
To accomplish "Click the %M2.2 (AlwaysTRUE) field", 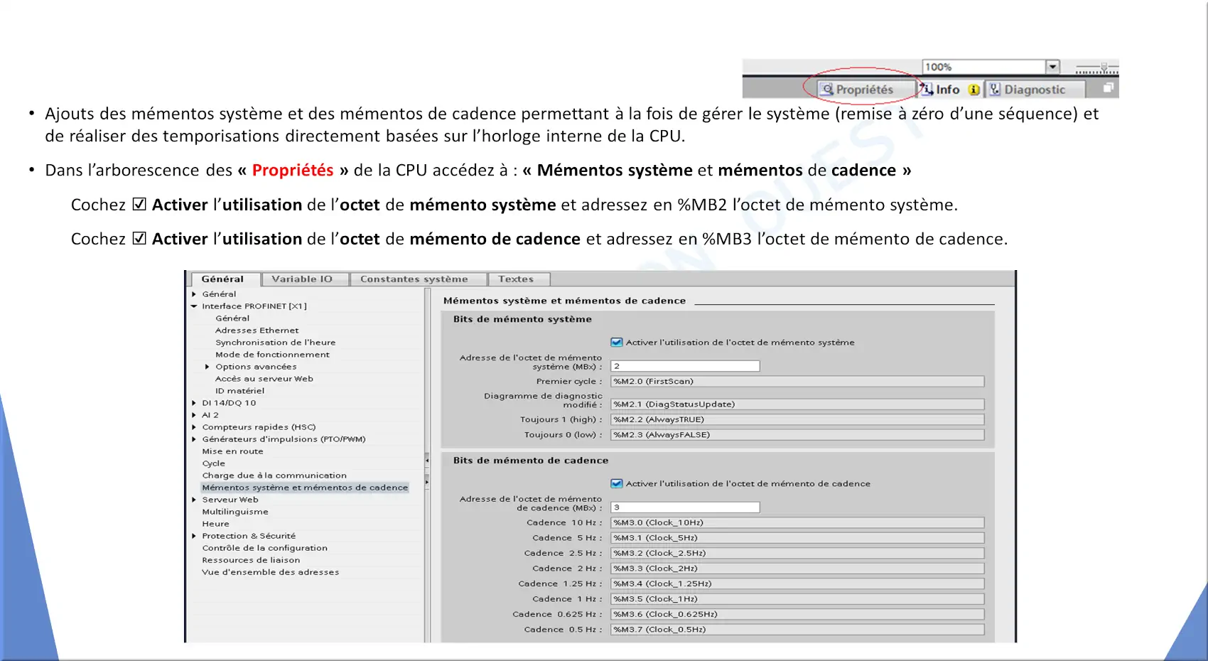I will coord(797,420).
